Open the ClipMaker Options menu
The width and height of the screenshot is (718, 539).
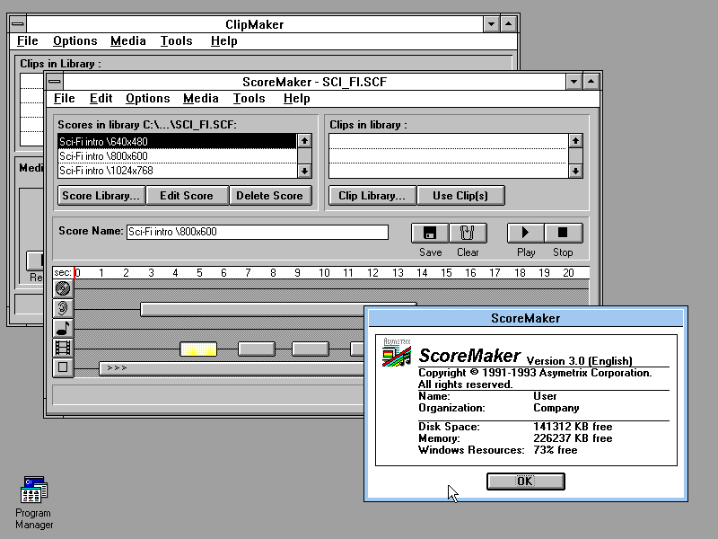point(75,41)
